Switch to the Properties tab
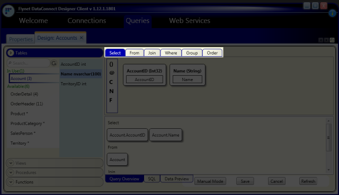Screen dimensions: 339x195 click(x=21, y=39)
